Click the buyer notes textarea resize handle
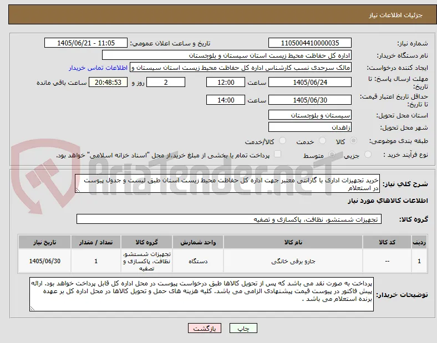Viewport: 437px width, 343px height. (32, 309)
